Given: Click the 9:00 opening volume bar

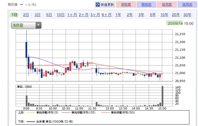Looking at the screenshot, I should point(27,101).
